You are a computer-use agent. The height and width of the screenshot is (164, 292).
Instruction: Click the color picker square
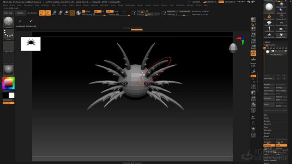click(8, 83)
